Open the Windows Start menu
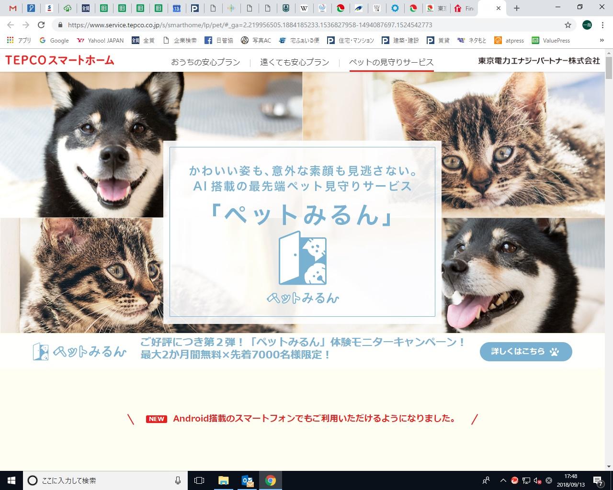 [x=11, y=480]
